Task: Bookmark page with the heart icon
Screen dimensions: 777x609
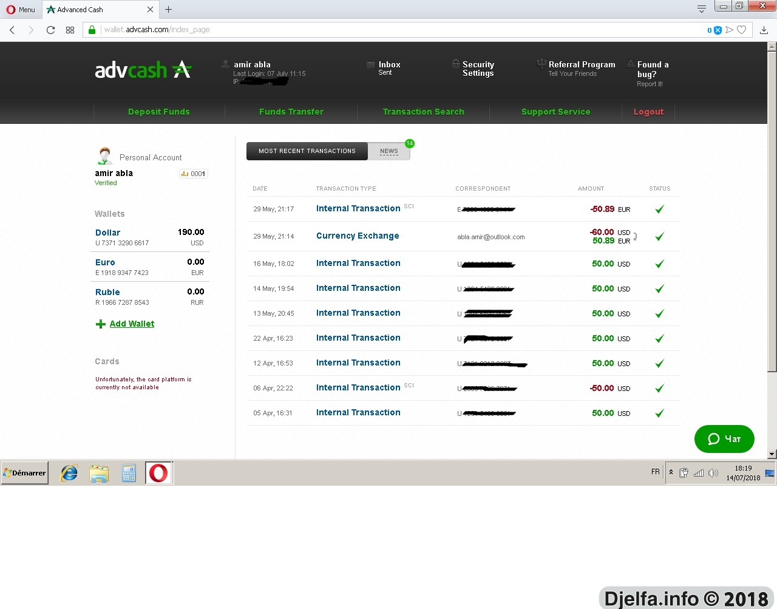Action: pos(742,30)
